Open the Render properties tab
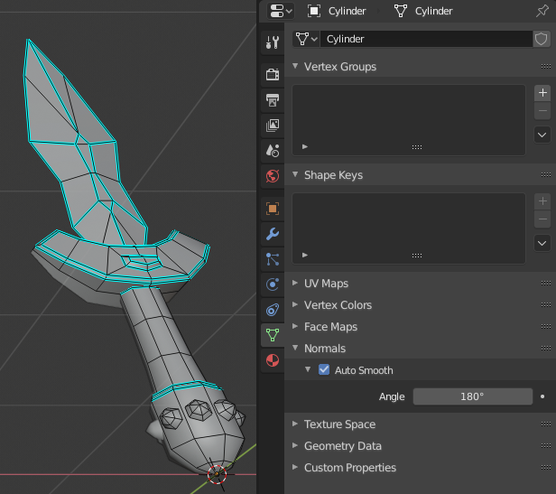556x494 pixels. click(x=273, y=75)
